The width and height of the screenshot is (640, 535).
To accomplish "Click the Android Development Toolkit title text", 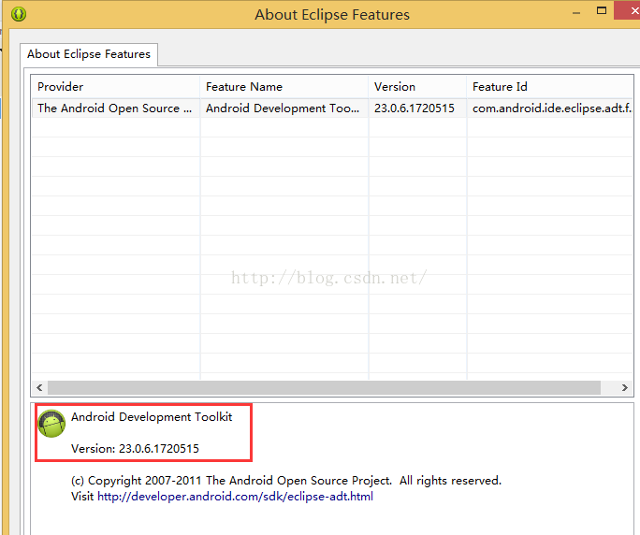I will click(x=152, y=417).
